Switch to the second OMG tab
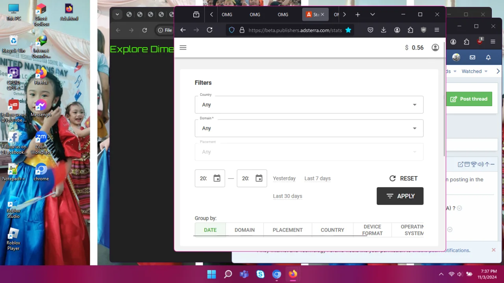This screenshot has width=504, height=283. pyautogui.click(x=255, y=15)
